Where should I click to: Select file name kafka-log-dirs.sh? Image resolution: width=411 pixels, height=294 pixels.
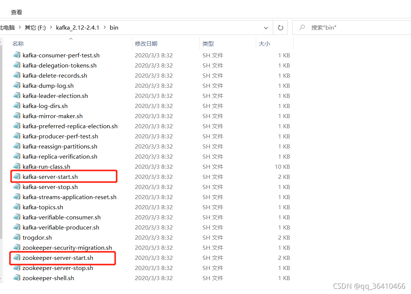45,106
